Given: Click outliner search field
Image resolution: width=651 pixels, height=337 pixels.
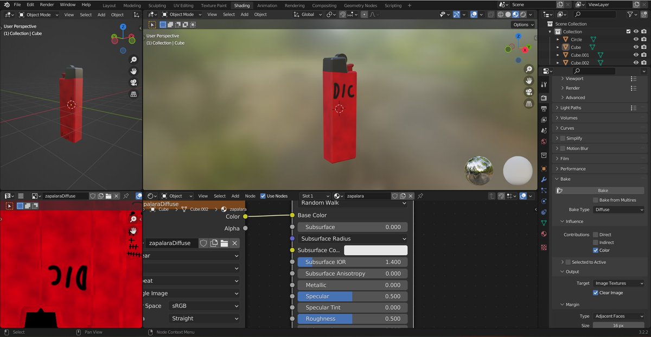Looking at the screenshot, I should pos(595,14).
